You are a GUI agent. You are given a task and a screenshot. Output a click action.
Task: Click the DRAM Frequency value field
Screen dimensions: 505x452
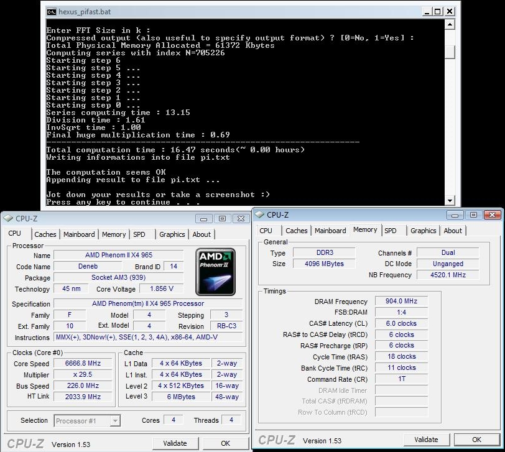tap(402, 301)
